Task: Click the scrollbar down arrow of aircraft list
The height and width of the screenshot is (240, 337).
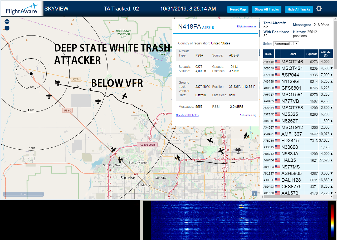Action: click(x=335, y=192)
